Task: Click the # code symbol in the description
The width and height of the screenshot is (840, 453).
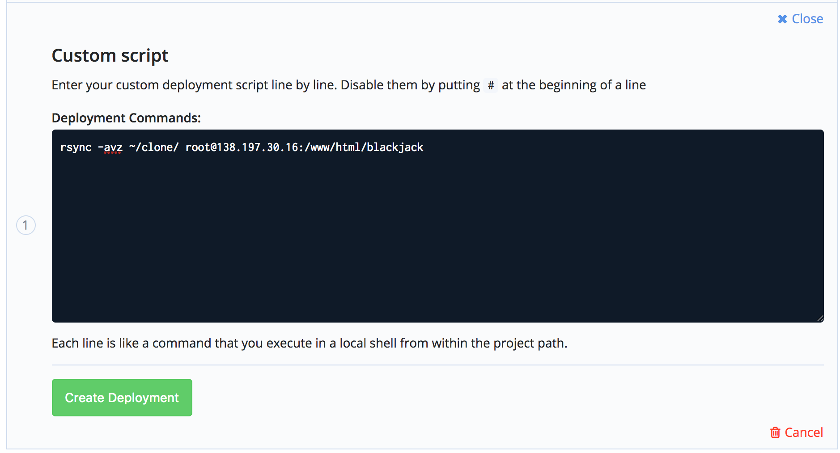Action: pyautogui.click(x=491, y=85)
